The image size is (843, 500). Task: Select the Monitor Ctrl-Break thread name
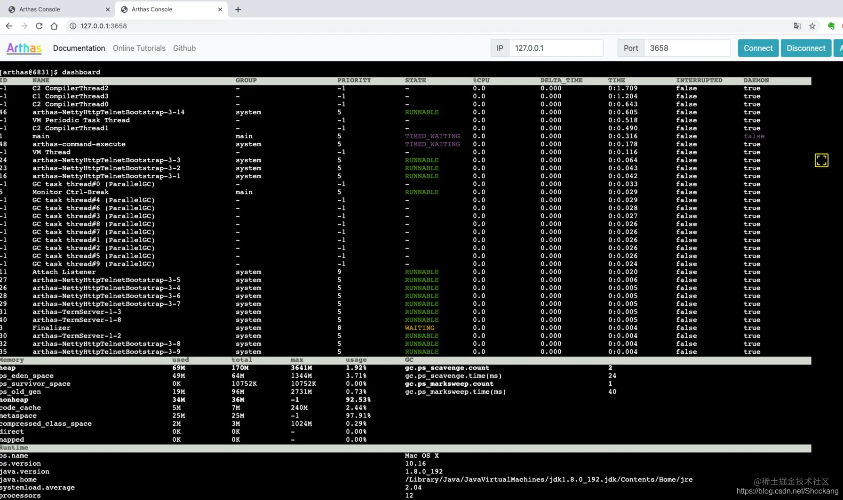coord(71,192)
